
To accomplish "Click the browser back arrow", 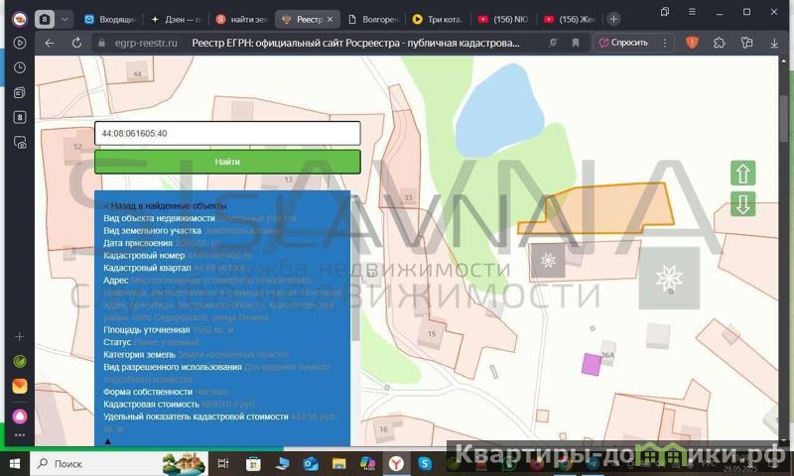I will (x=50, y=44).
